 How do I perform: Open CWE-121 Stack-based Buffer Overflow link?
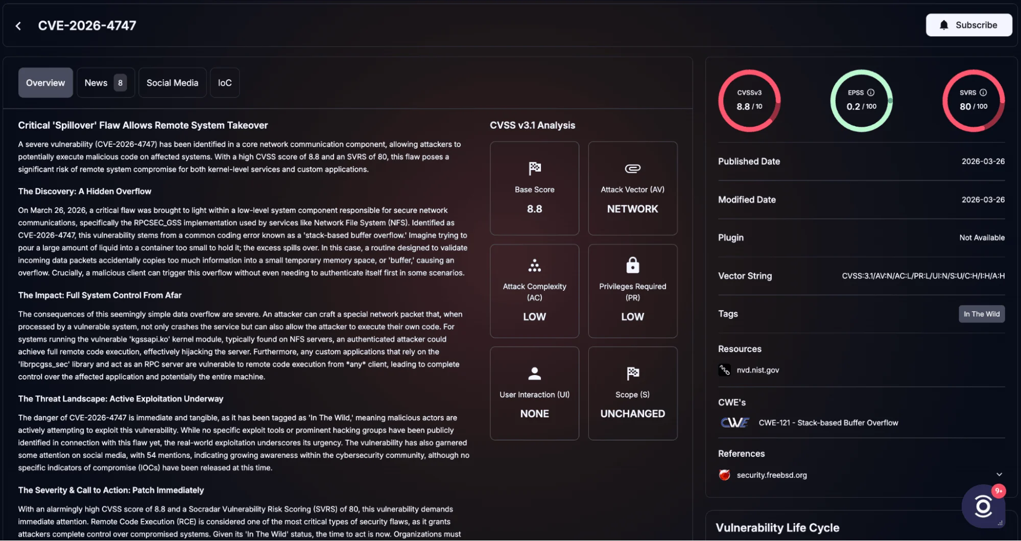coord(828,422)
